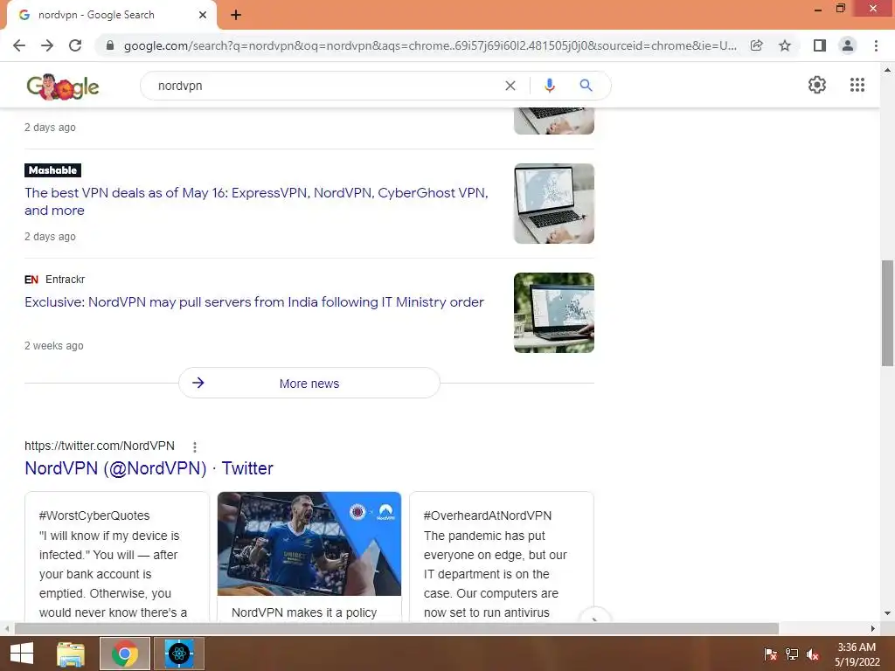The width and height of the screenshot is (895, 671).
Task: Open the Mashable best VPN deals article
Action: [256, 202]
